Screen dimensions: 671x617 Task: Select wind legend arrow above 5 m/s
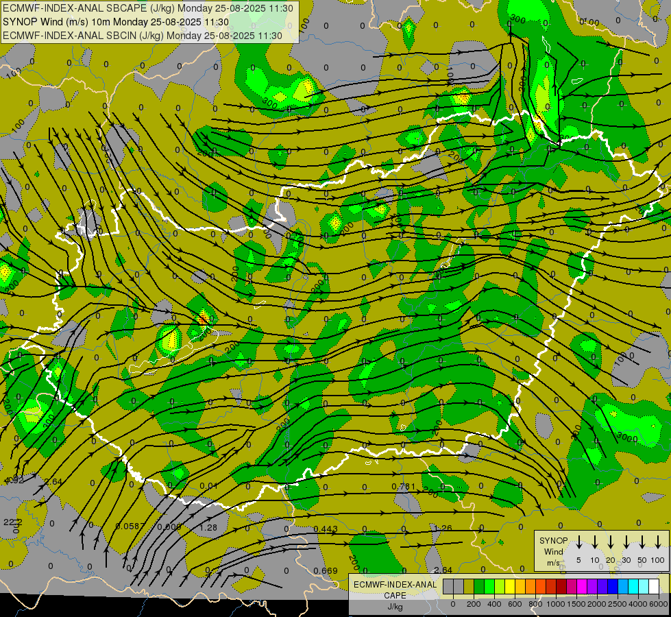[579, 542]
